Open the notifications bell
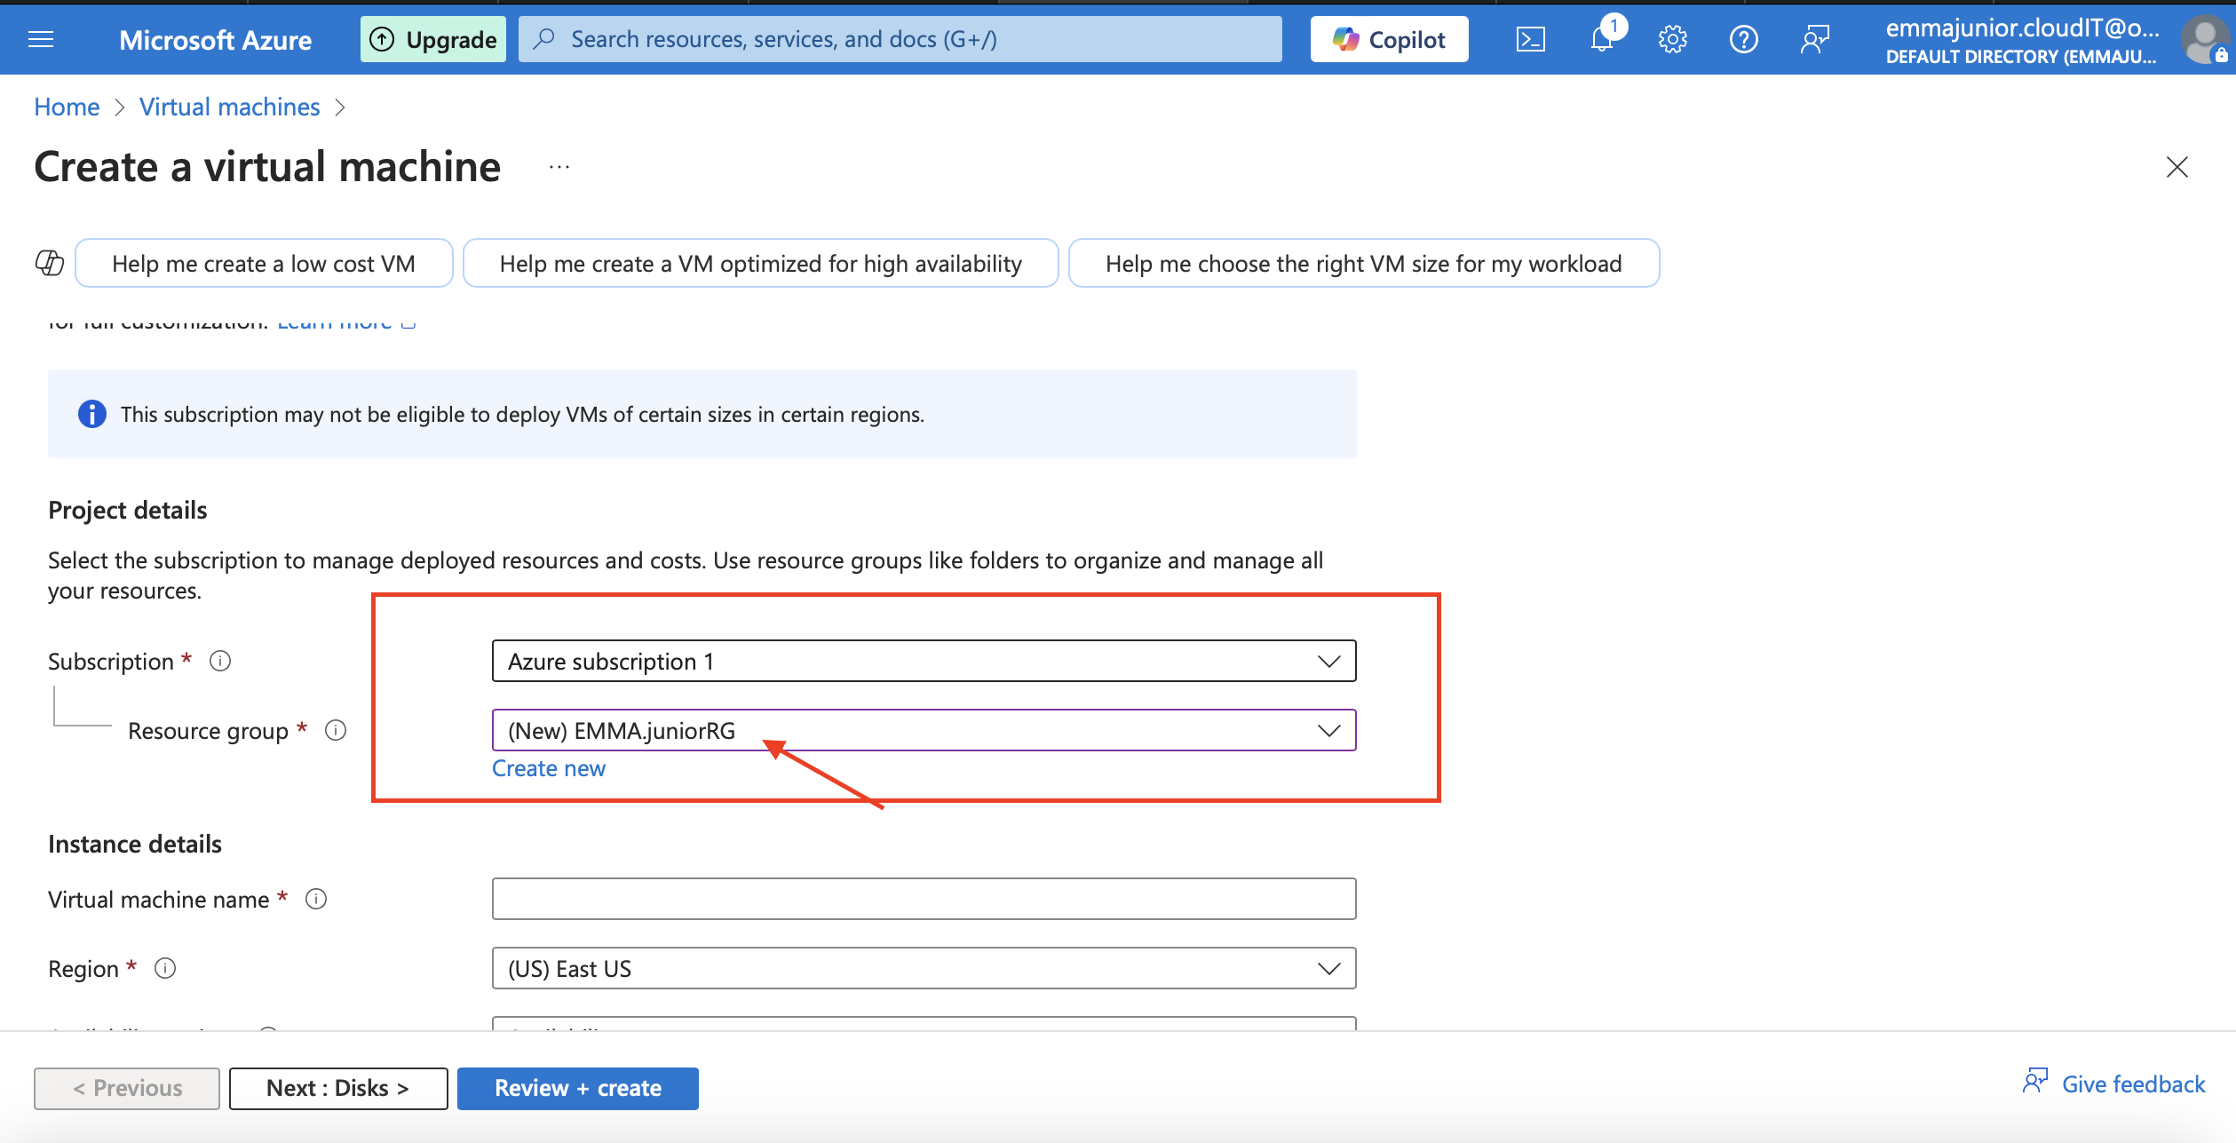Image resolution: width=2236 pixels, height=1143 pixels. (x=1601, y=39)
